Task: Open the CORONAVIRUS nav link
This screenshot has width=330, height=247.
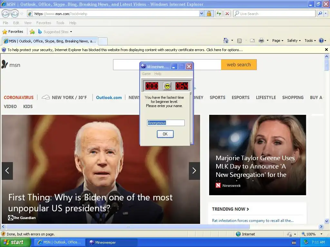Action: click(18, 97)
